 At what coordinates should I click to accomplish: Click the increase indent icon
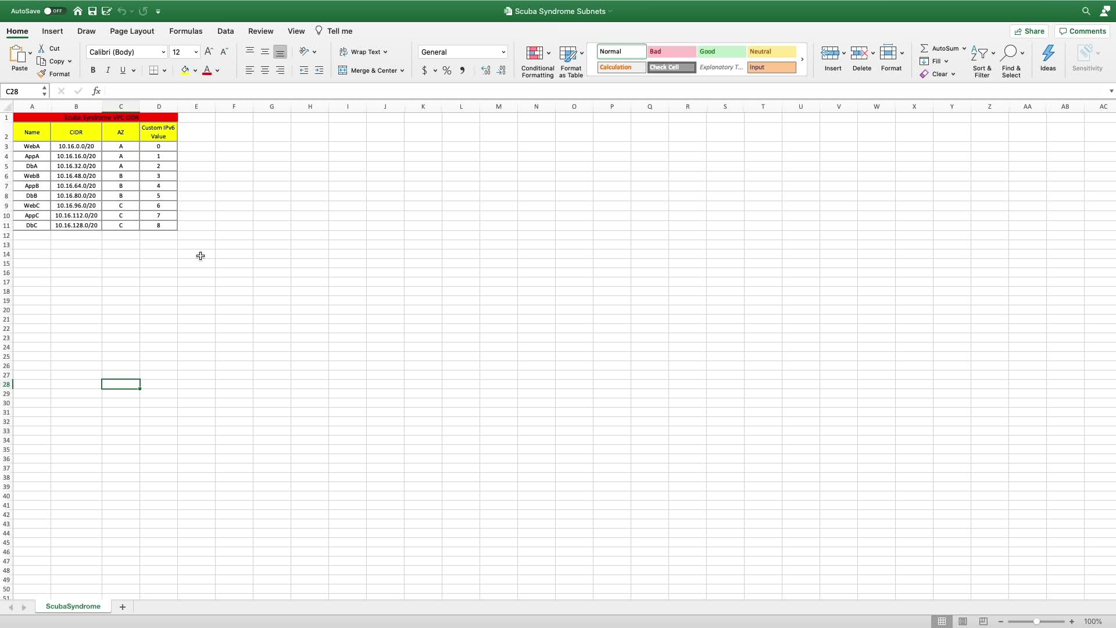[319, 70]
